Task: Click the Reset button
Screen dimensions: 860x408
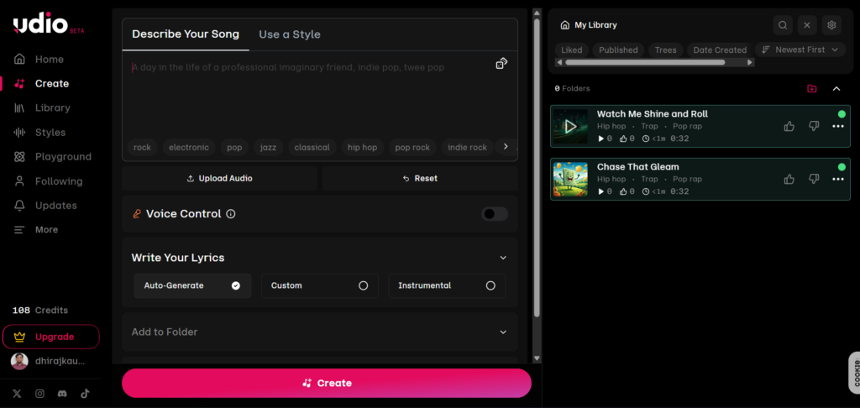Action: point(420,178)
